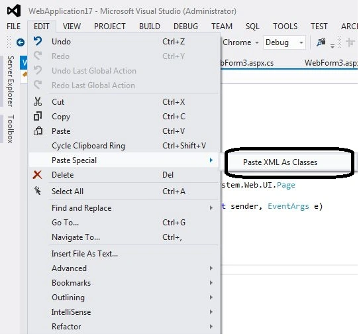359x336 pixels.
Task: Select Cycle Clipboard Ring
Action: click(124, 146)
